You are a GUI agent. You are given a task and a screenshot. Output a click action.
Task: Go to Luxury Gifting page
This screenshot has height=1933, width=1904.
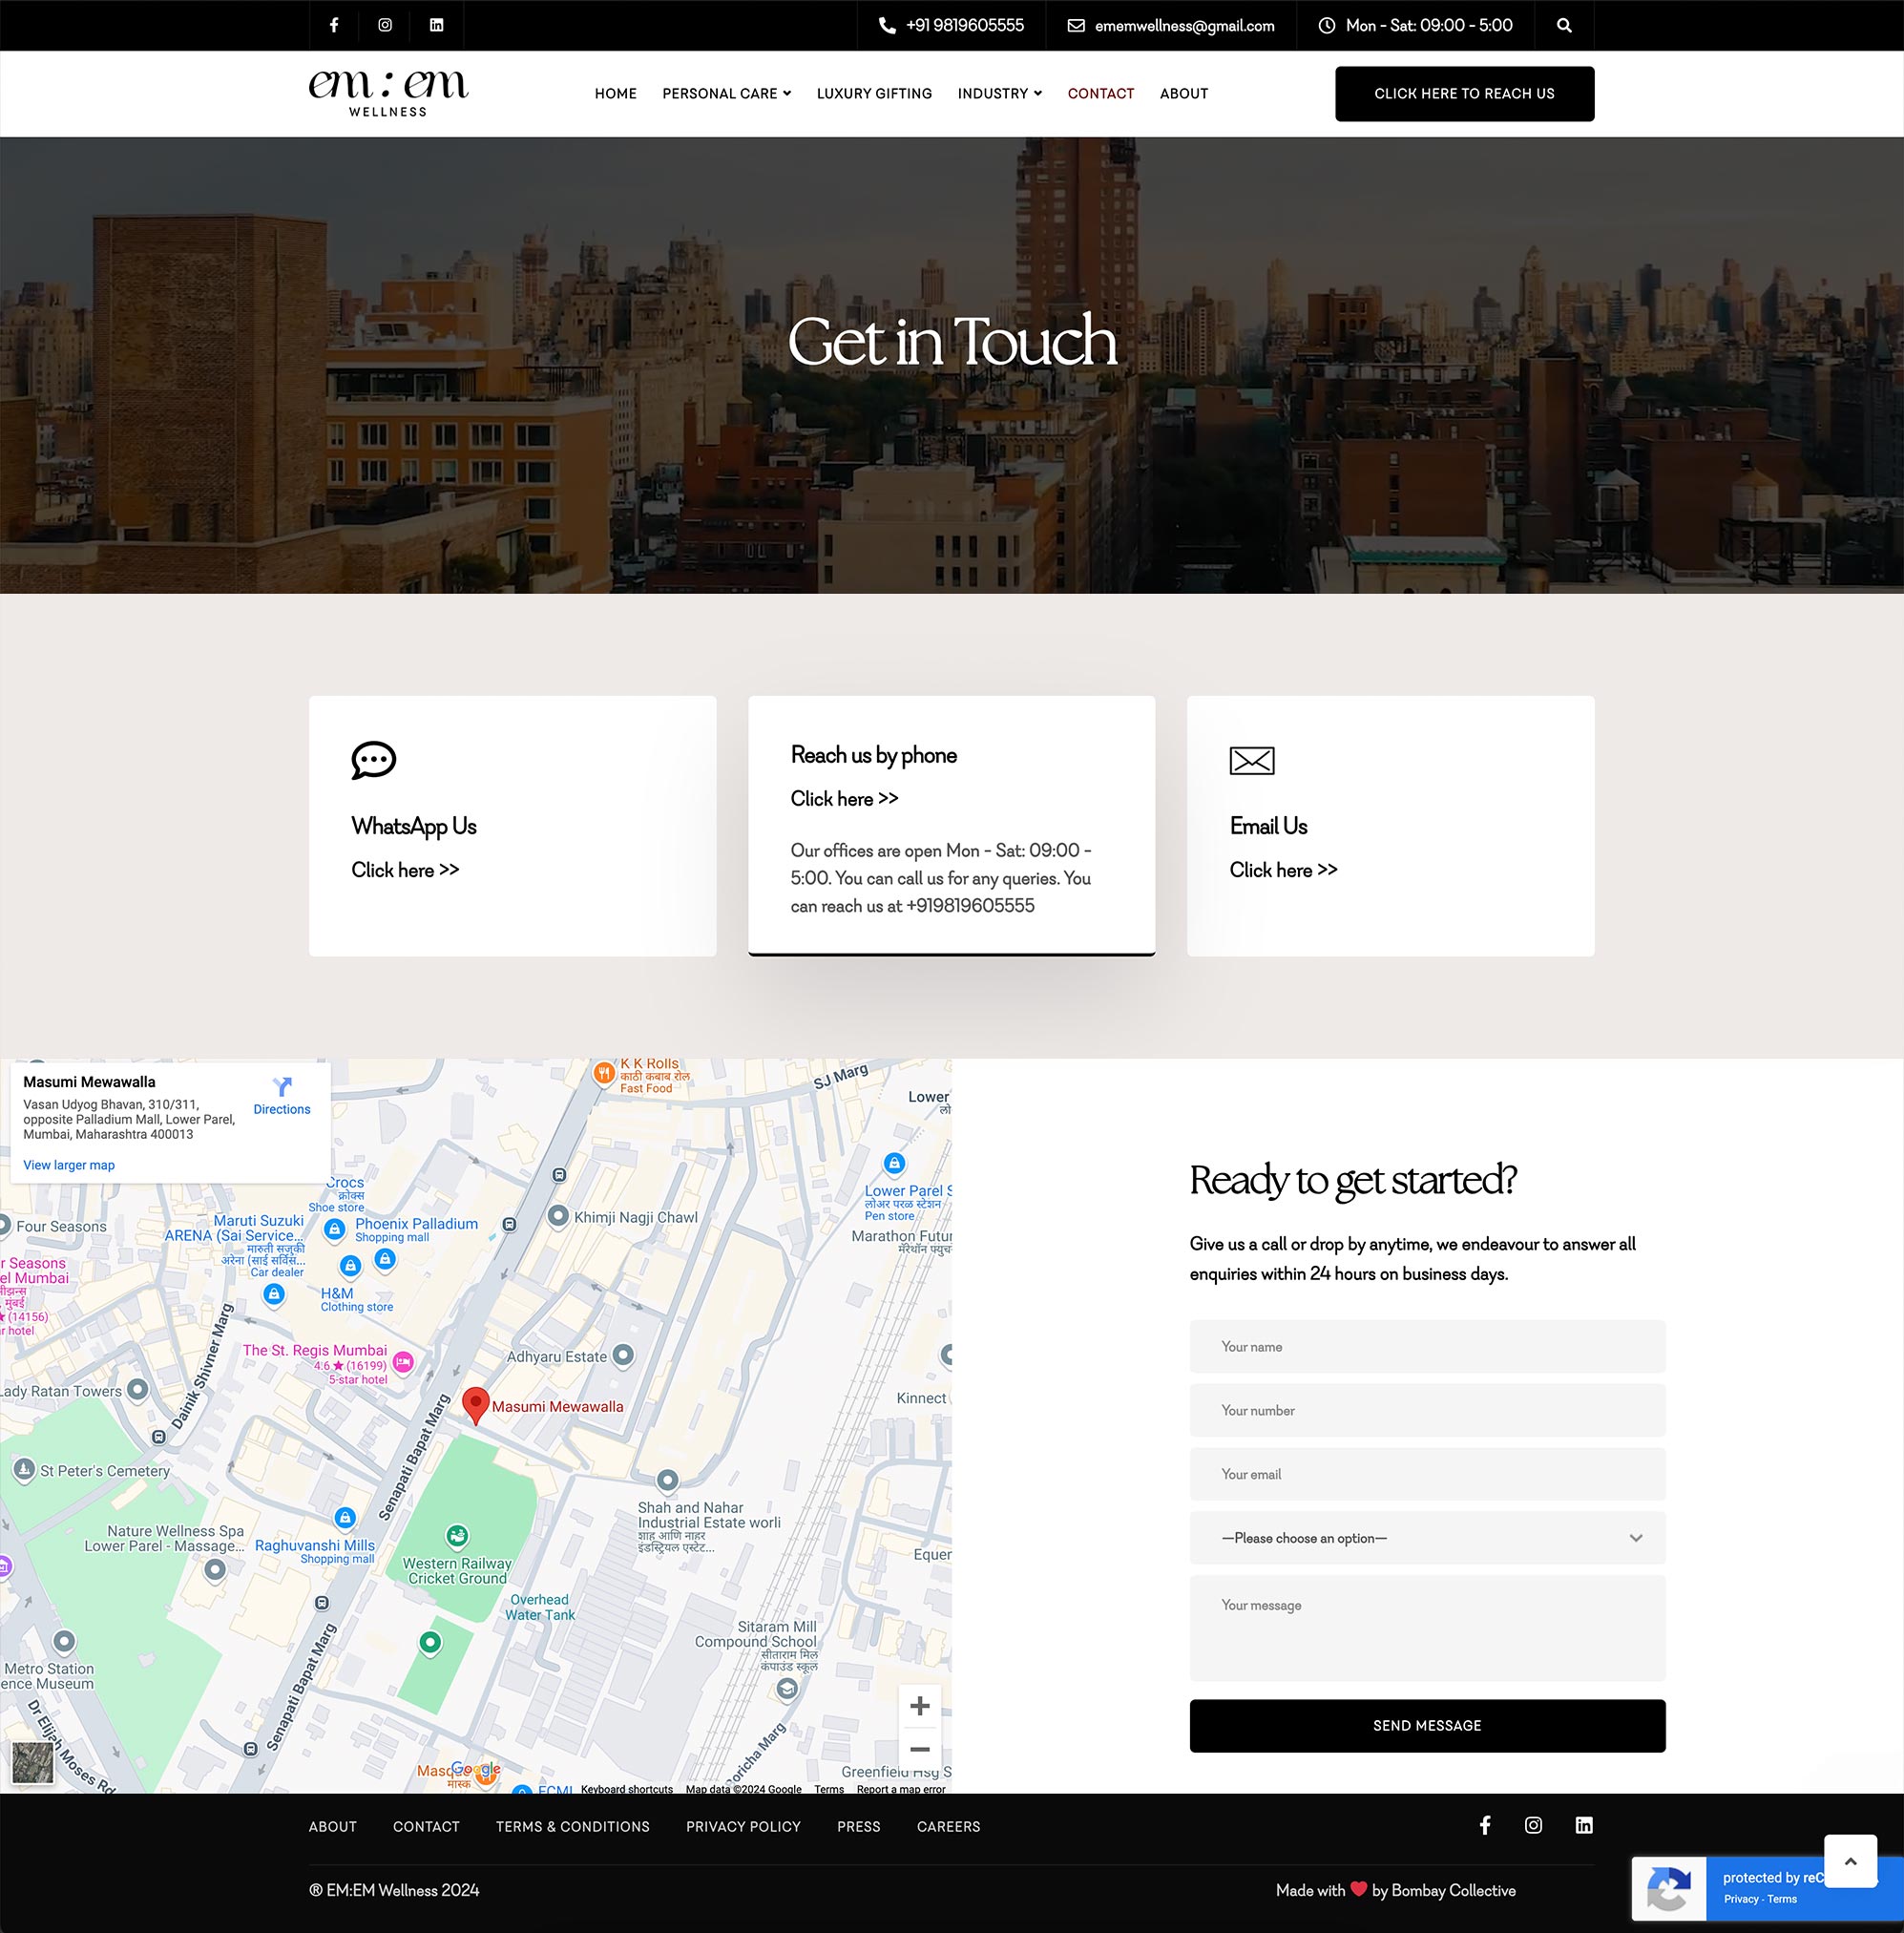click(874, 94)
